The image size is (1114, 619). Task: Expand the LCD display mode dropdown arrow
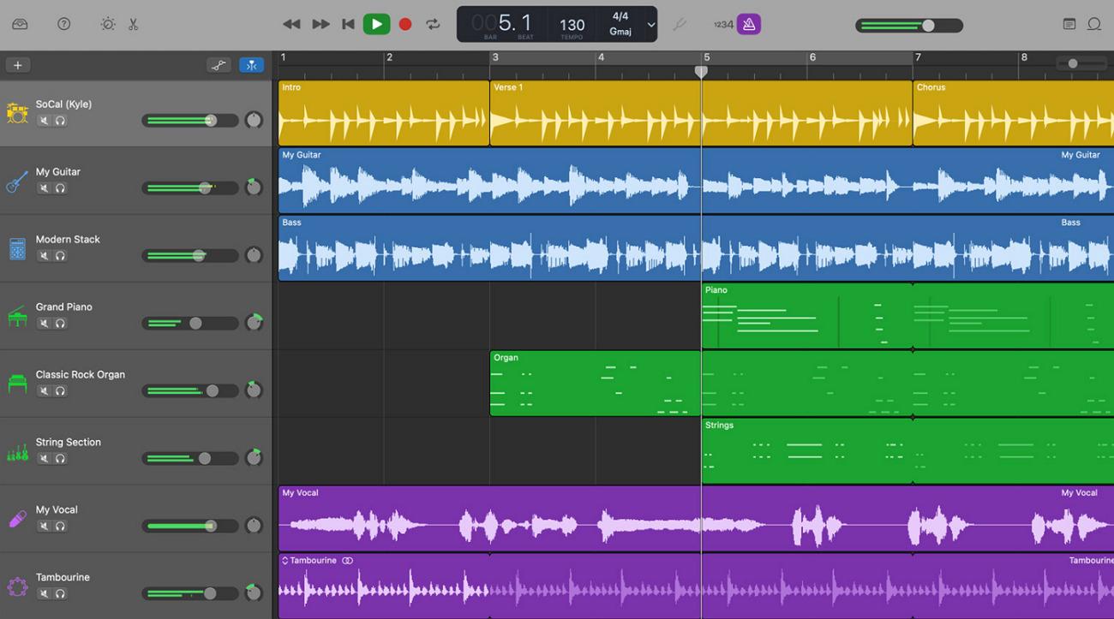click(650, 25)
